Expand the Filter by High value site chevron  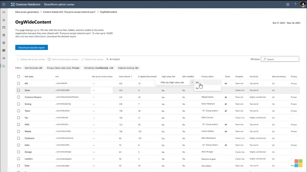point(192,82)
